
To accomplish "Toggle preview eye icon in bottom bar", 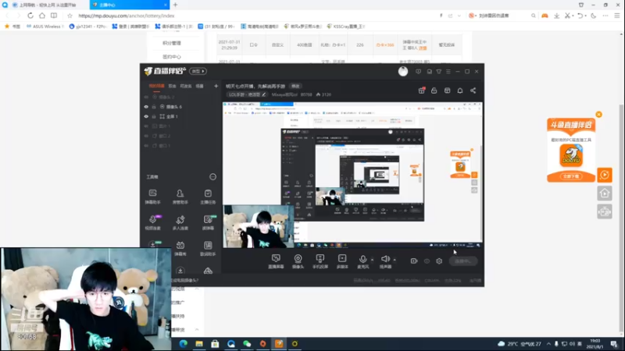I will (427, 261).
